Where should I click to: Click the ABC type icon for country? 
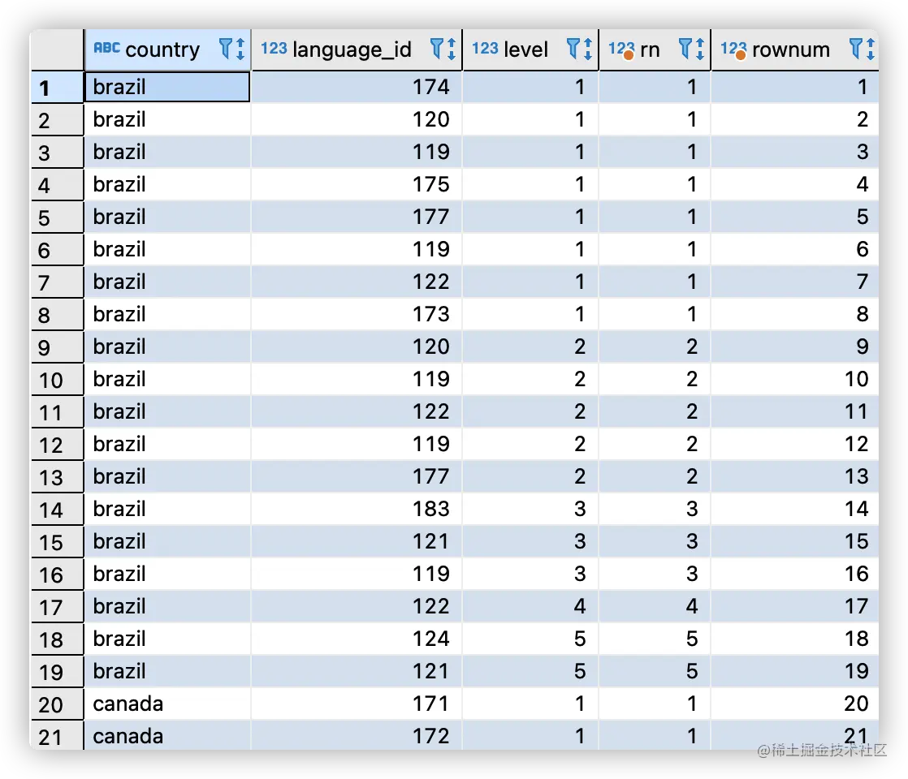point(107,48)
